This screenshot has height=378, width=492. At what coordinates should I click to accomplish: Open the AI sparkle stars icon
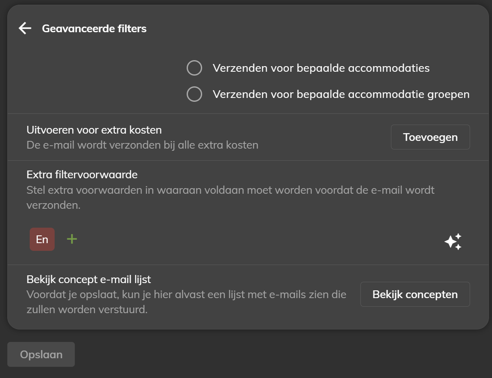coord(453,242)
